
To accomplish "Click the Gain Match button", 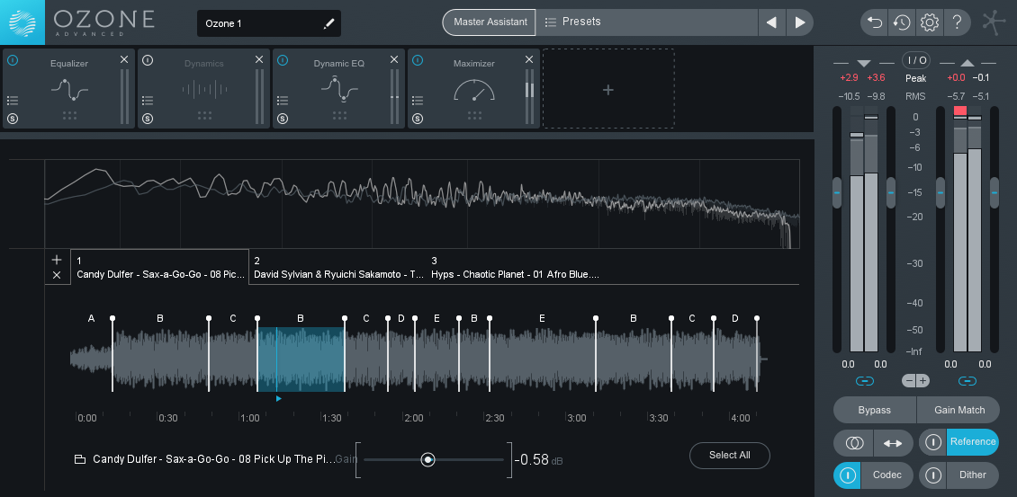I will pos(958,410).
